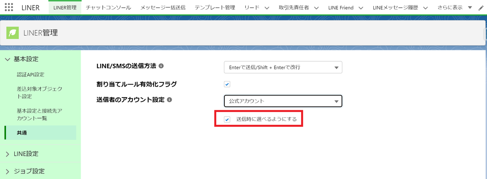Image resolution: width=487 pixels, height=179 pixels.
Task: Click the green LINER管理 leaf icon
Action: pos(13,33)
